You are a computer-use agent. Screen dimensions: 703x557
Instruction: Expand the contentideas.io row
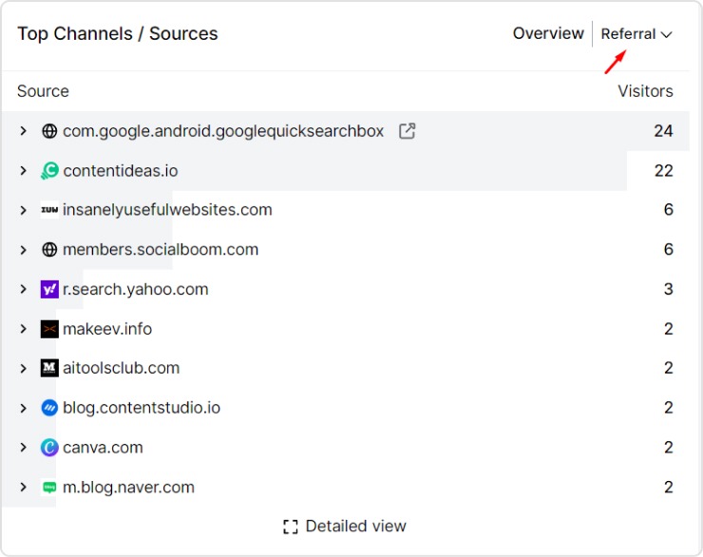pyautogui.click(x=24, y=171)
